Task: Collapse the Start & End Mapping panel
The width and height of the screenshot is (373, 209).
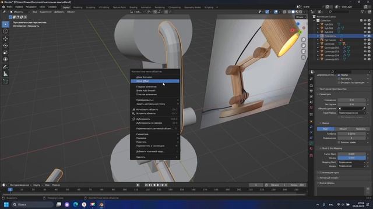Action: [x=332, y=149]
